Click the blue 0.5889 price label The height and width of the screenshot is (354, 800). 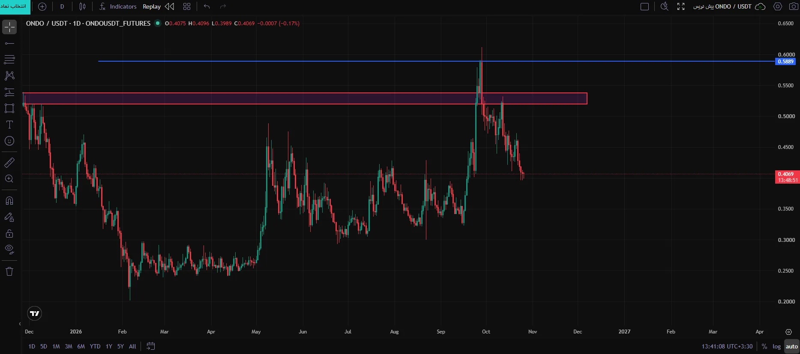(785, 62)
